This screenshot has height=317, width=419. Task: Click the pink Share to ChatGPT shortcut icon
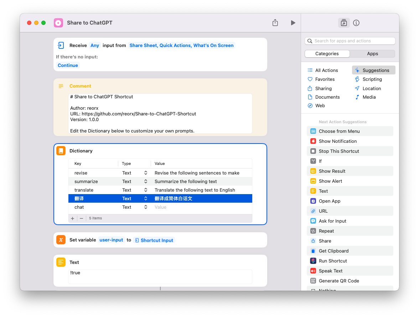click(x=58, y=23)
